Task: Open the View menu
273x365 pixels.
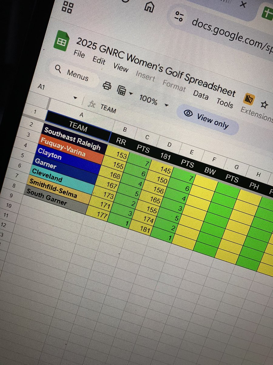Action: tap(121, 67)
